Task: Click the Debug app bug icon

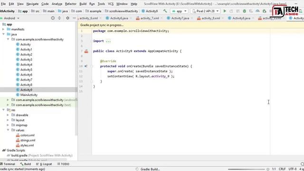Action: (x=245, y=11)
